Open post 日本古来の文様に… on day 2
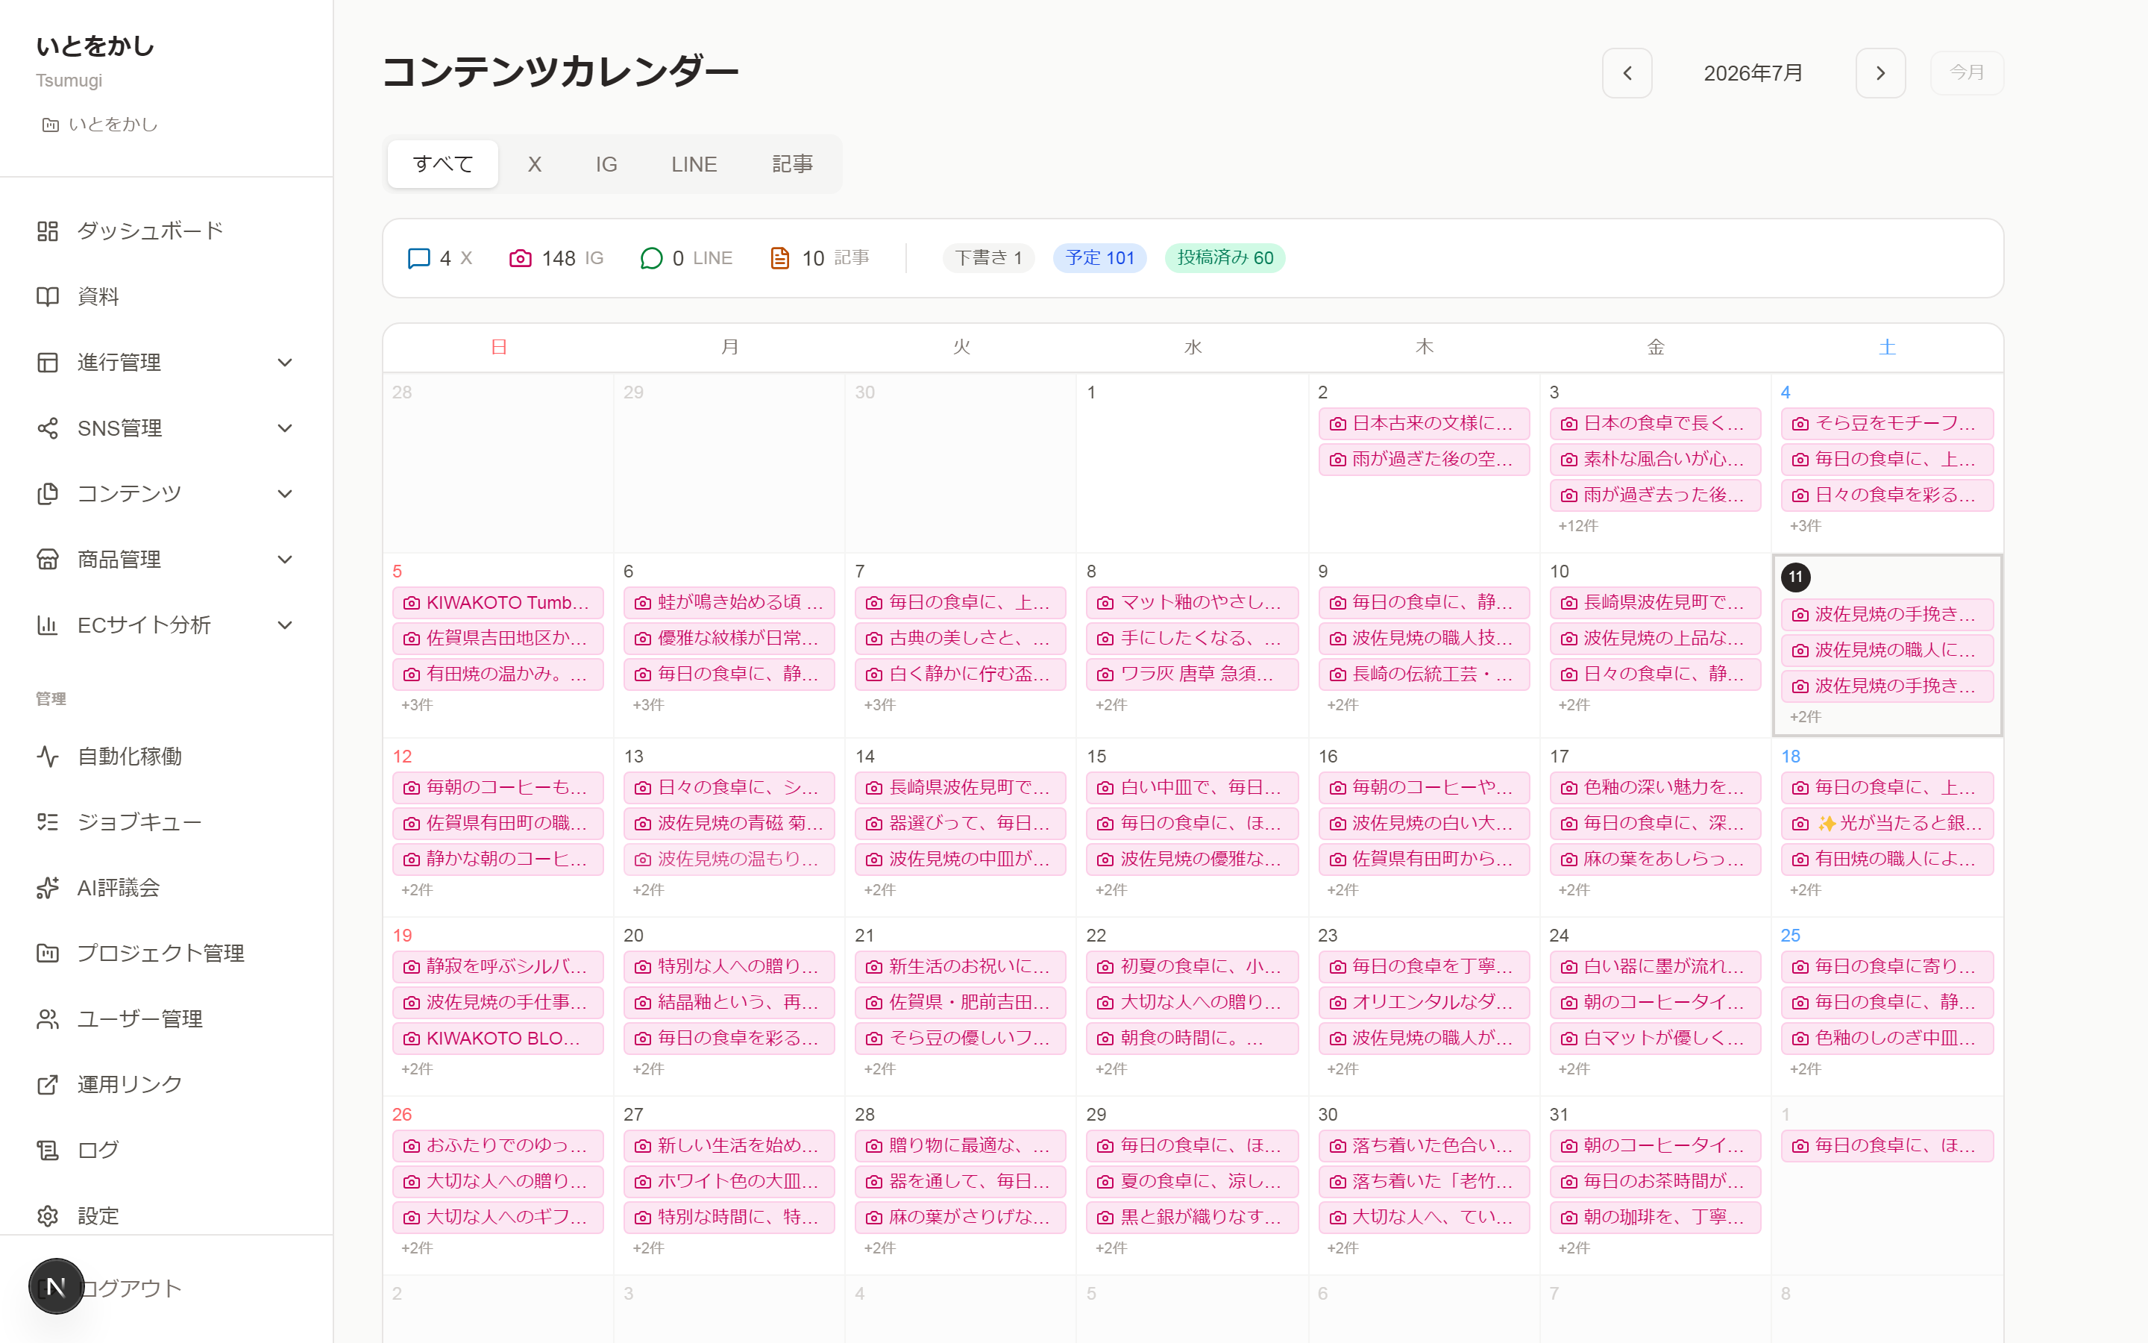2148x1343 pixels. point(1424,424)
